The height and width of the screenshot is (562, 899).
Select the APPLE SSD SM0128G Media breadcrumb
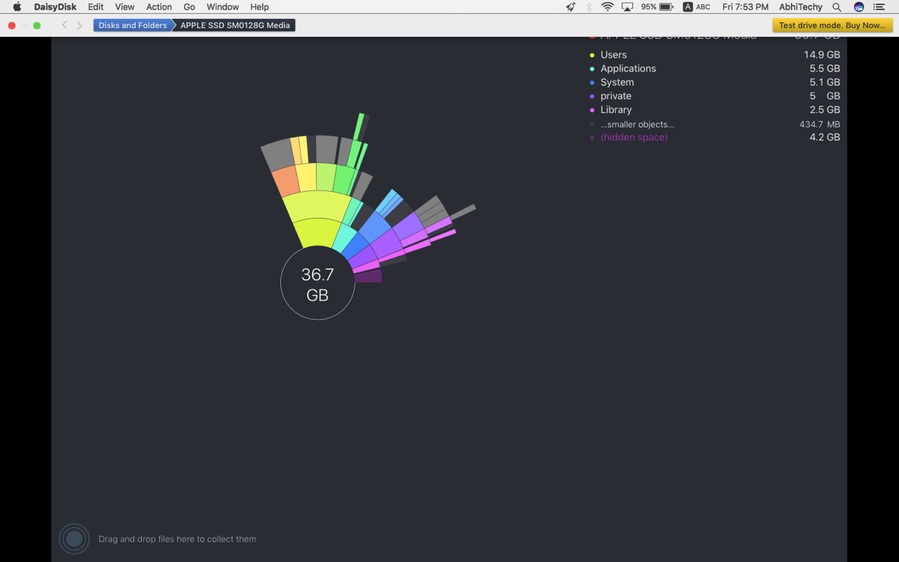click(x=235, y=25)
